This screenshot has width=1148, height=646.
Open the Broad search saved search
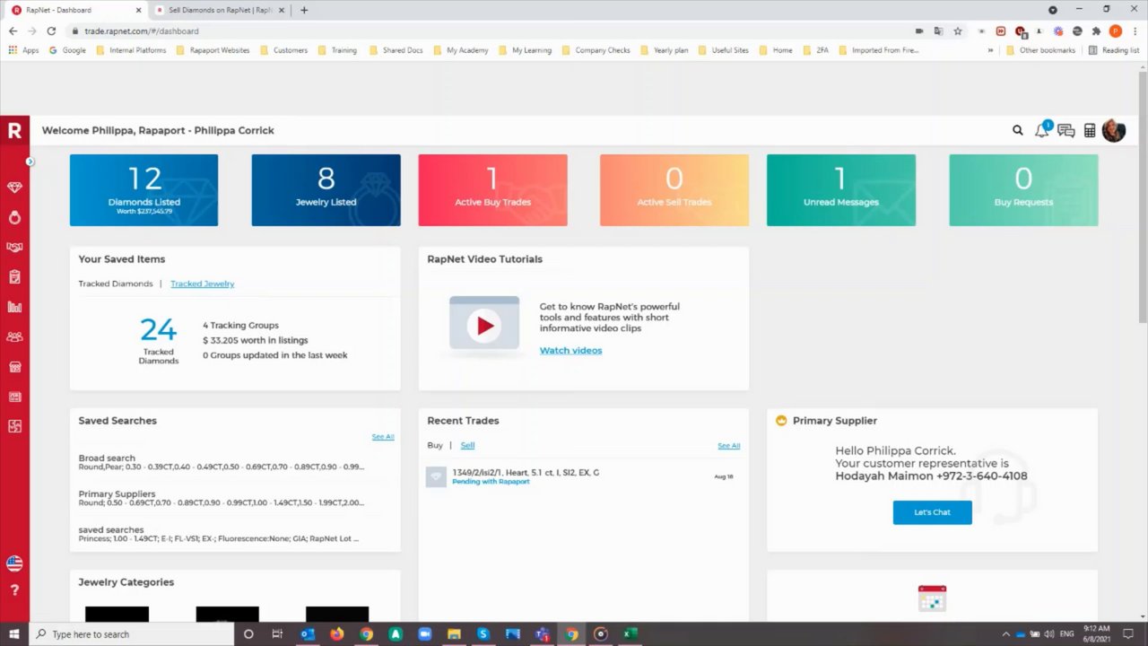pyautogui.click(x=222, y=462)
